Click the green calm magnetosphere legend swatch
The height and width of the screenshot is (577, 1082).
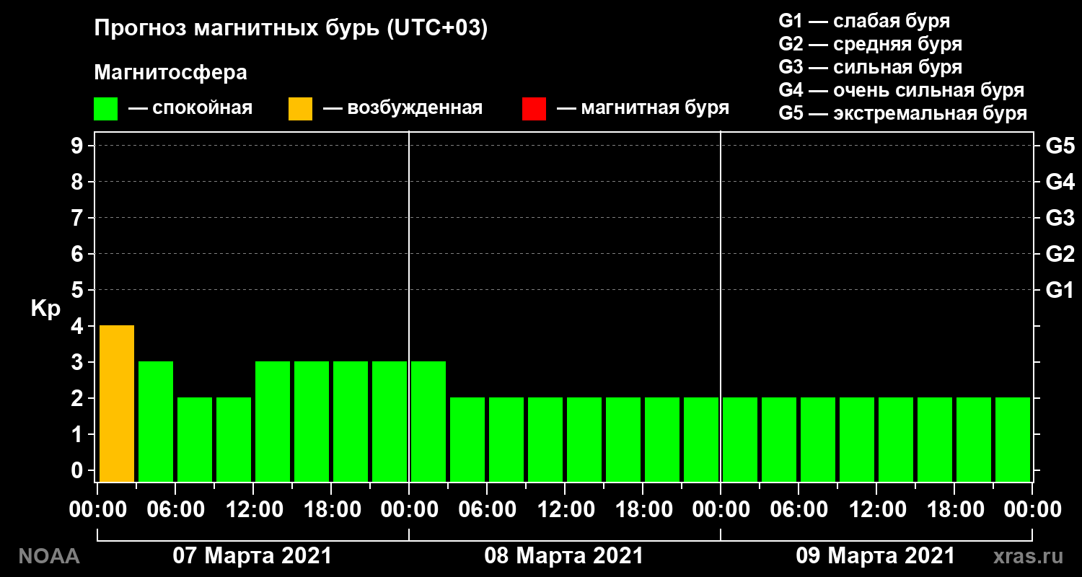pos(105,109)
